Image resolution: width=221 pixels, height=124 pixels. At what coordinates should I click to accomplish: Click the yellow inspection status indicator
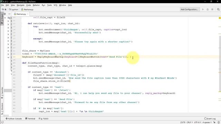220,18
